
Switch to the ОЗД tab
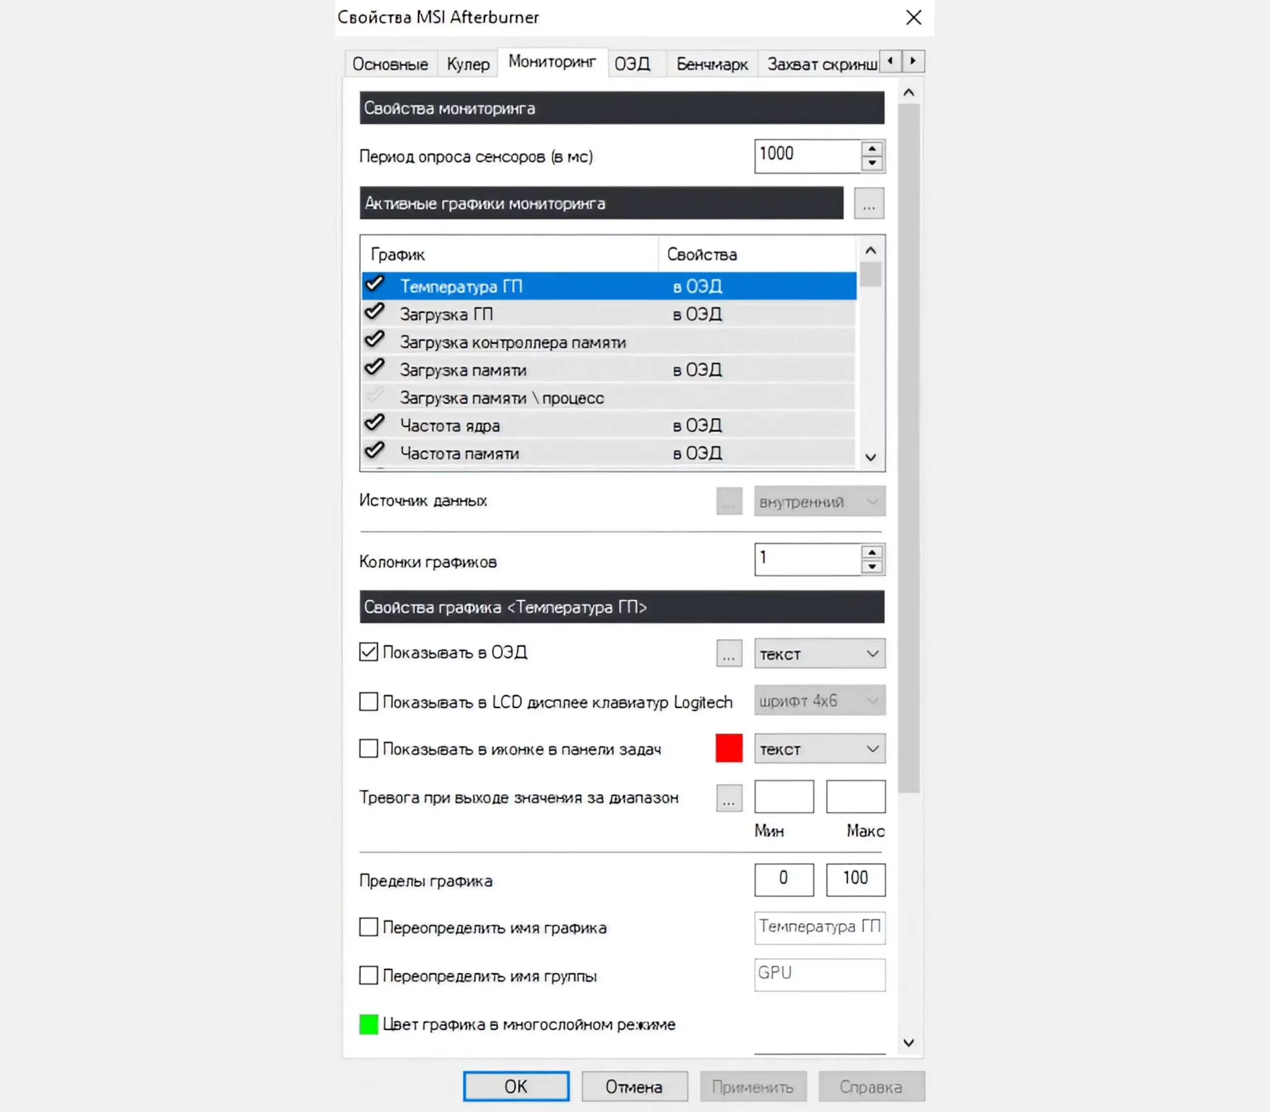(x=632, y=64)
